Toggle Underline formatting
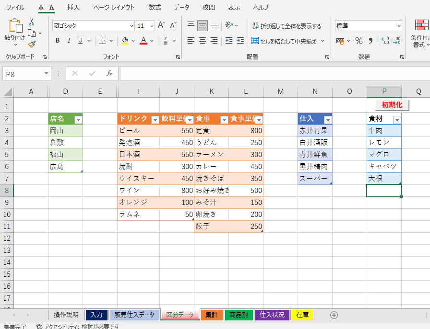This screenshot has height=329, width=430. 80,41
